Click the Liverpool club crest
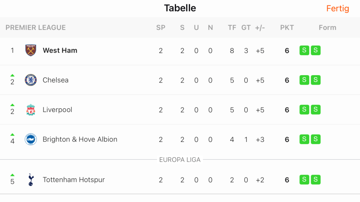The height and width of the screenshot is (202, 360). click(x=31, y=110)
